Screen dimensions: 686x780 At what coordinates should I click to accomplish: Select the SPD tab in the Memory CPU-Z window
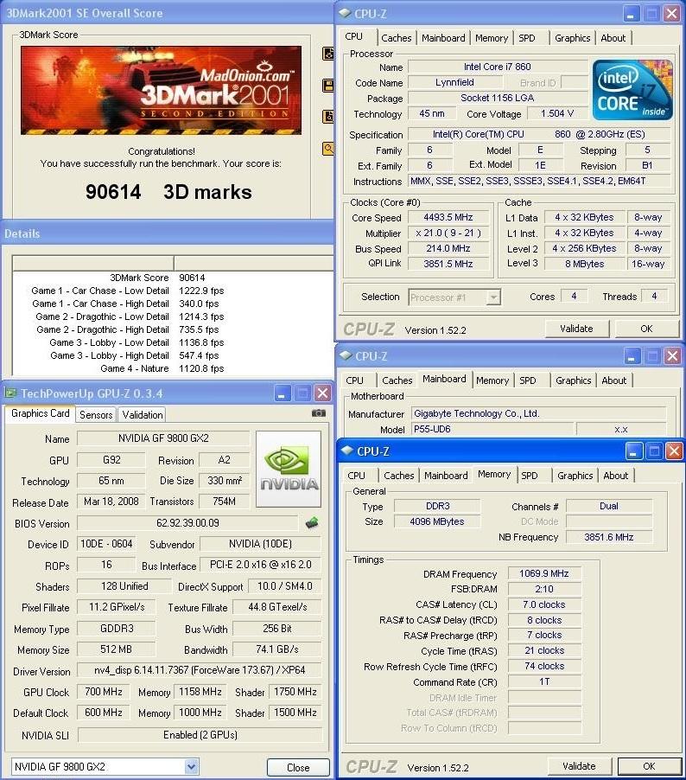pyautogui.click(x=530, y=476)
